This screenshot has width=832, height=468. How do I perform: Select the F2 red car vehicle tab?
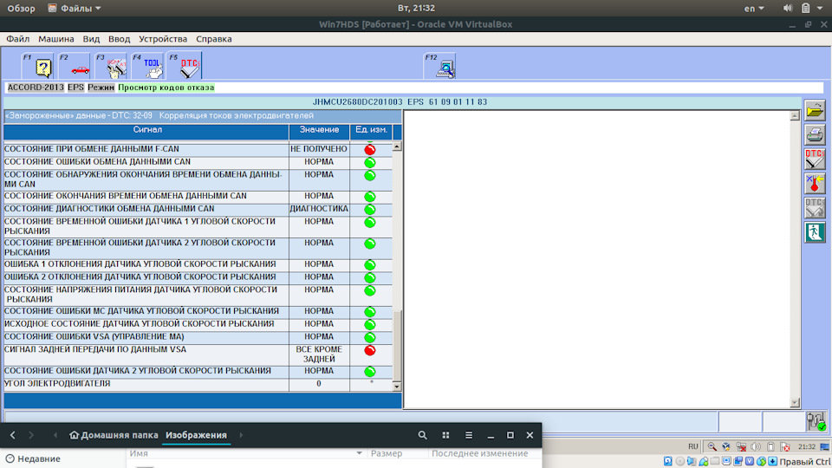pyautogui.click(x=75, y=66)
